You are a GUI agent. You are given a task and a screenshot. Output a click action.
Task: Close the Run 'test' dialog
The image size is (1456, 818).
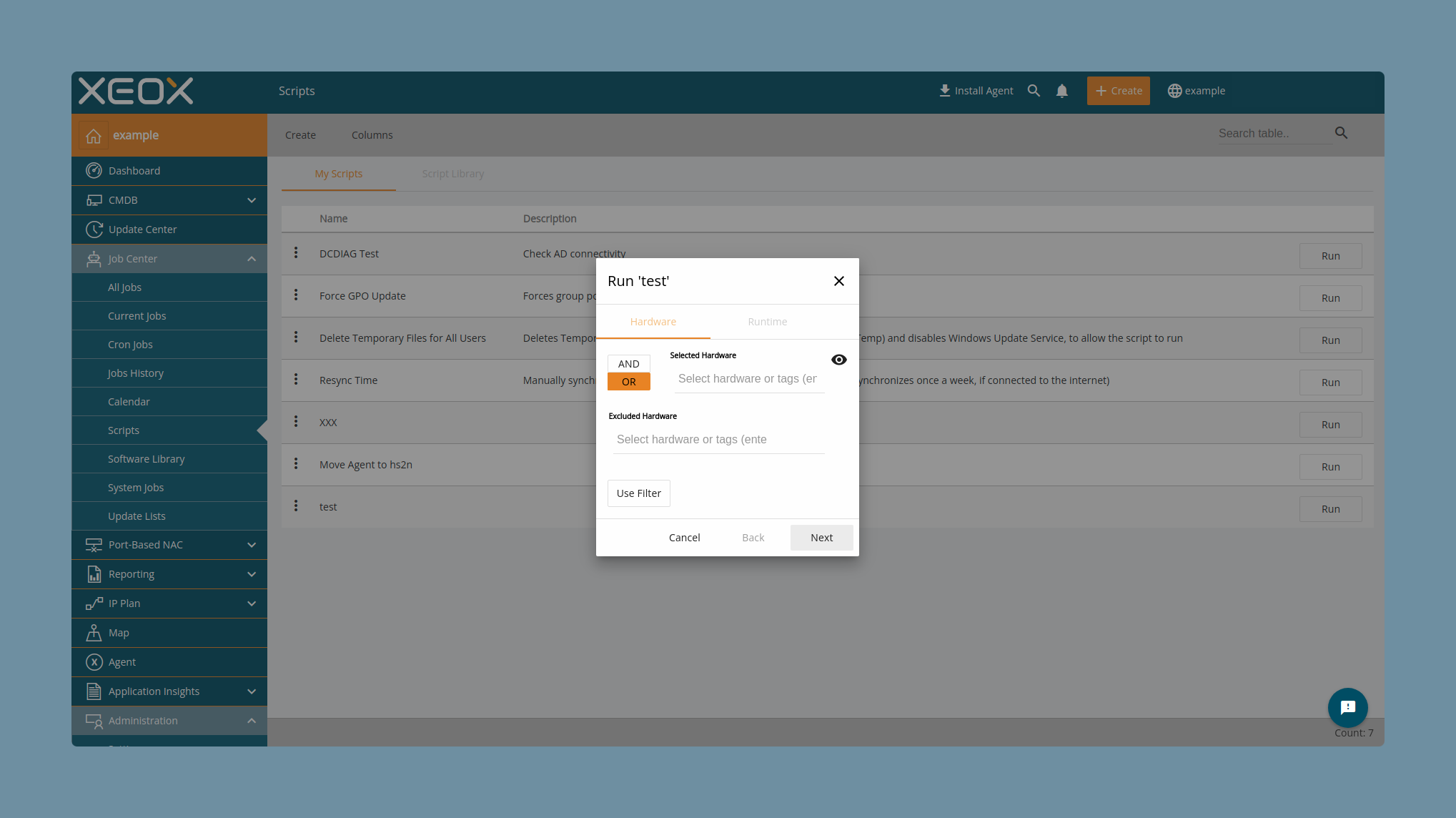coord(839,281)
